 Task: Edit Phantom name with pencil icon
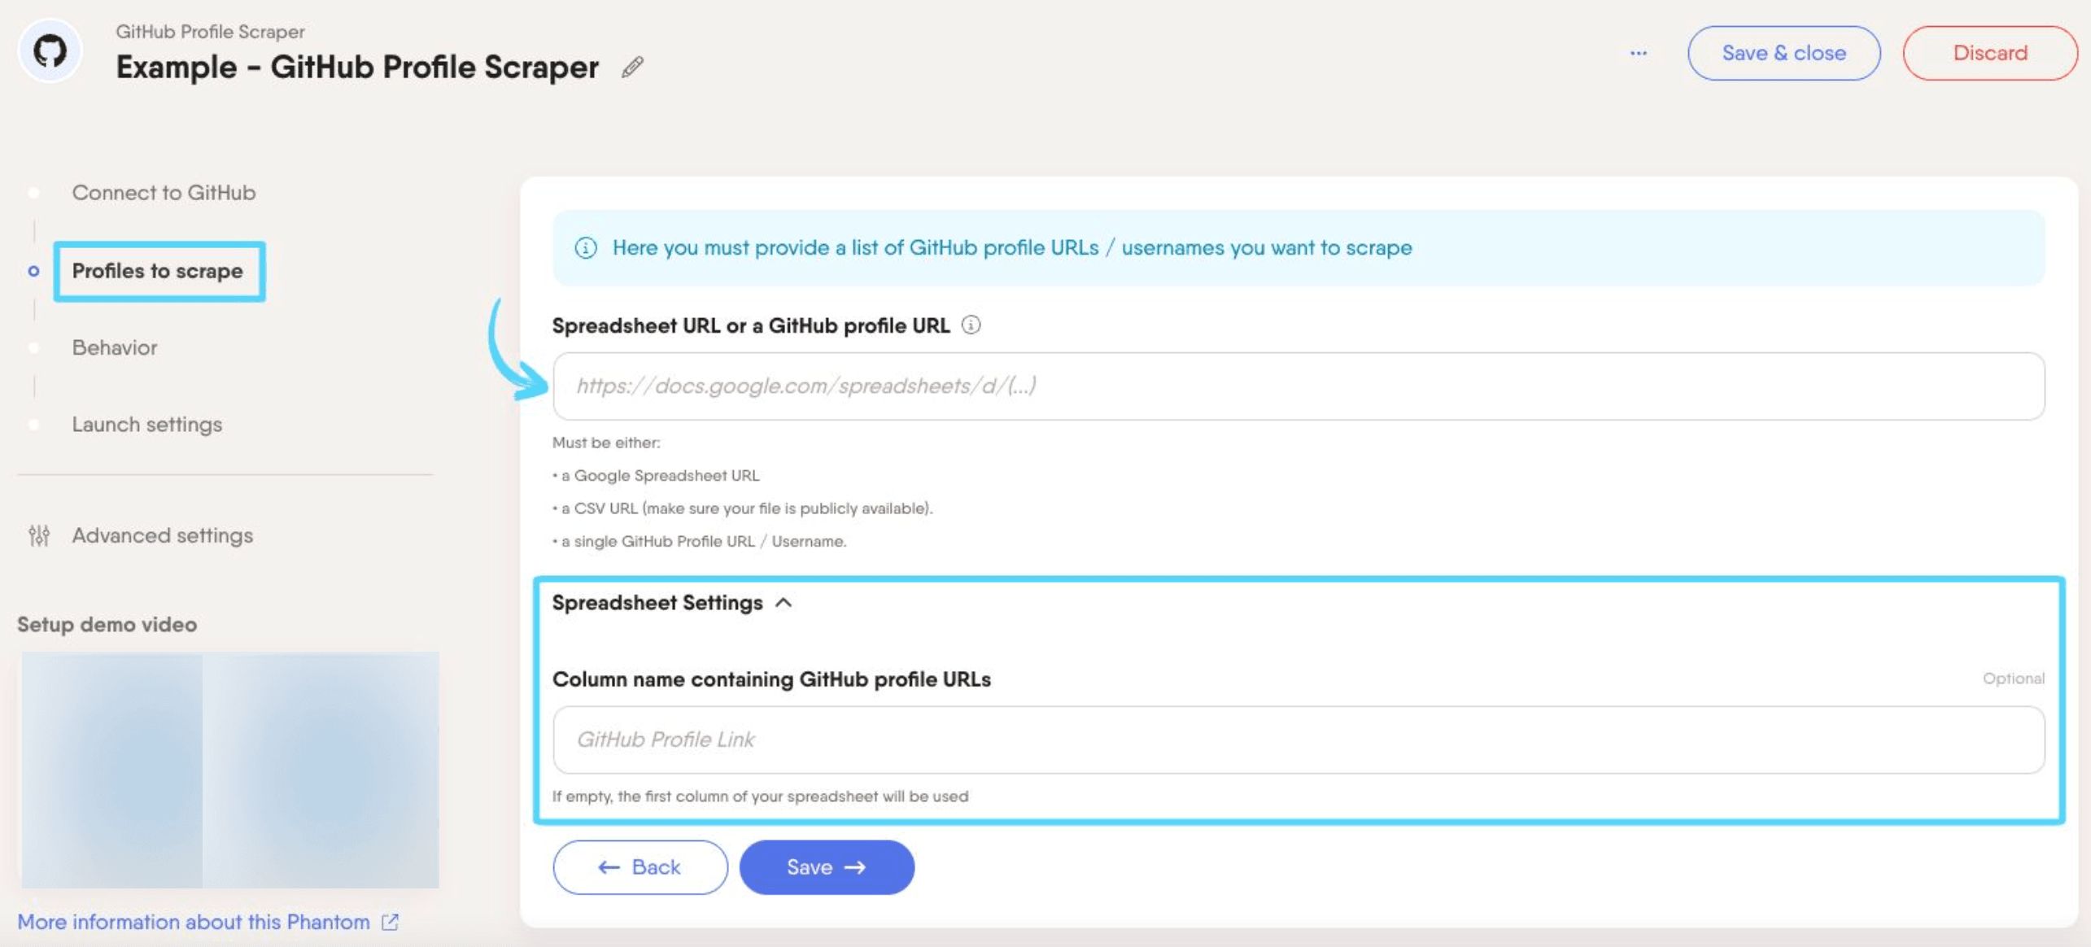click(632, 67)
